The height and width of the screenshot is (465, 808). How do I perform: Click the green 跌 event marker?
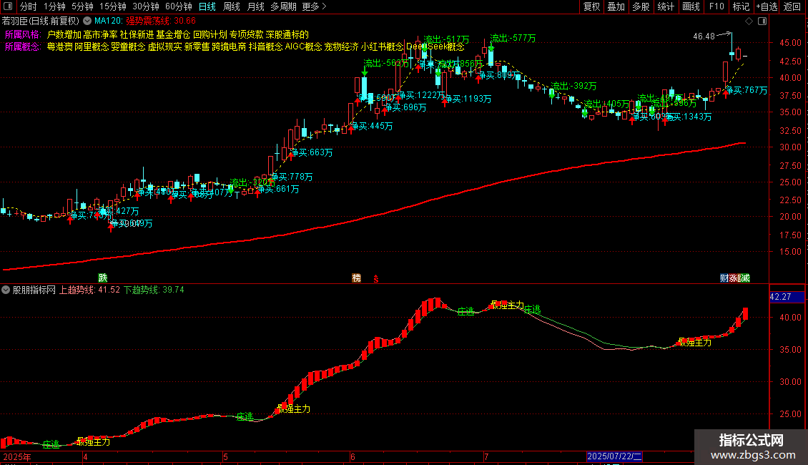tap(102, 278)
